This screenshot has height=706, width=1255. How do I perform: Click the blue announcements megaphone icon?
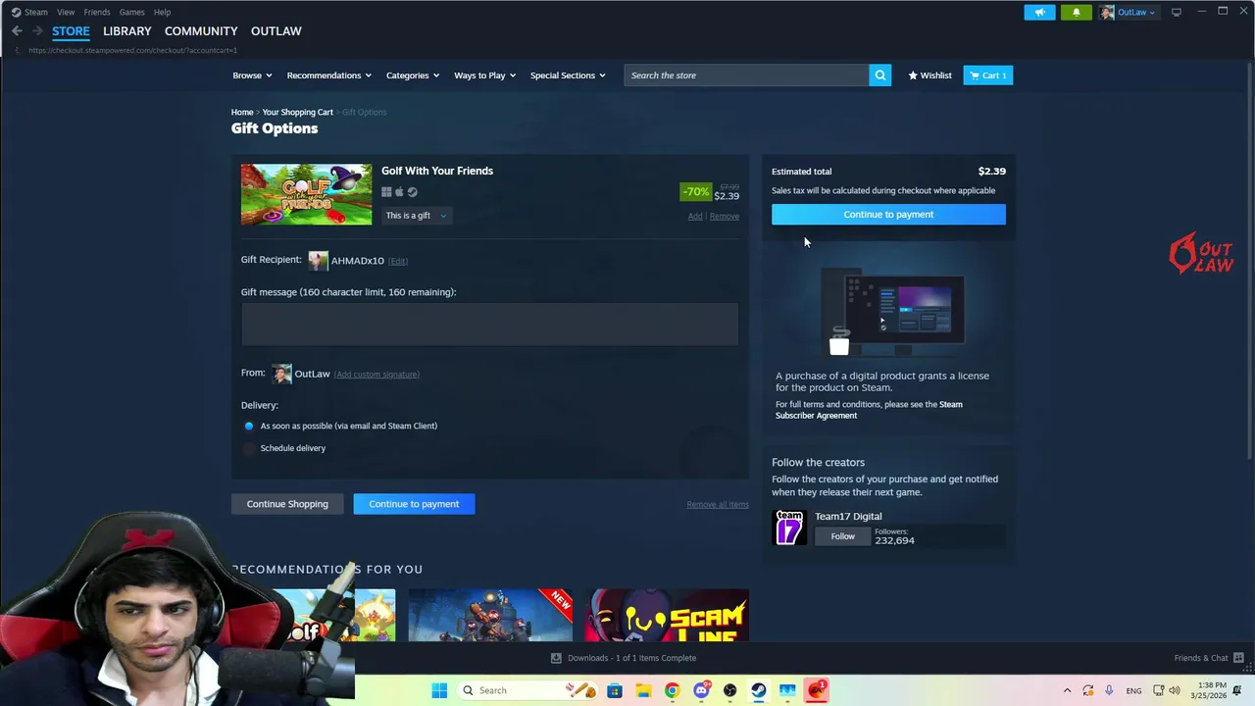tap(1039, 12)
